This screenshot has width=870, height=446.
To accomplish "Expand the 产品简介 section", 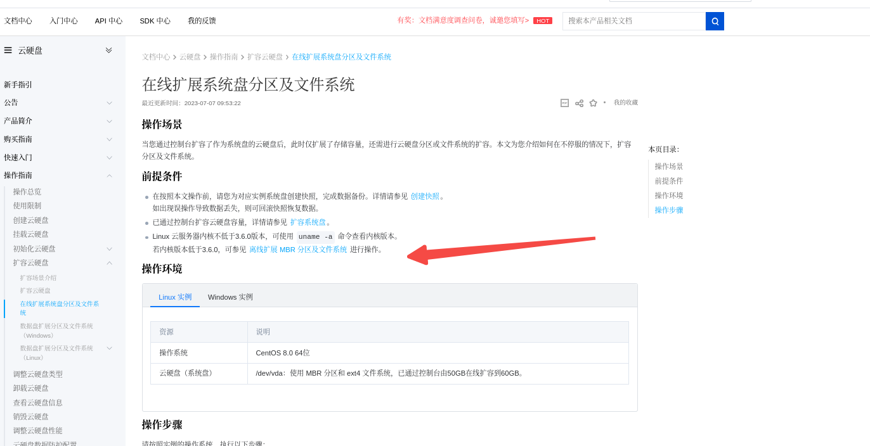I will pyautogui.click(x=109, y=121).
